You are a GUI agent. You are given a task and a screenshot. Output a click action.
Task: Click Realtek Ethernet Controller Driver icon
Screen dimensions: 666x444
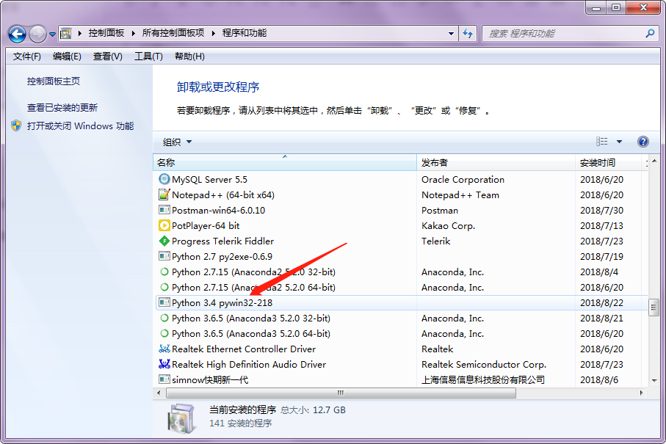point(164,349)
